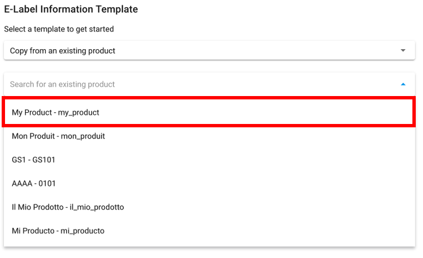Screen dimensions: 423x258
Task: Choose 'Il Mio Prodotto - il_mio_prodotto' option
Action: click(x=68, y=207)
